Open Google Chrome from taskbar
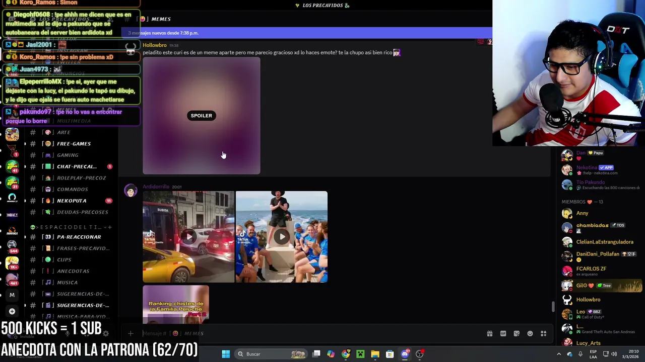 click(346, 354)
